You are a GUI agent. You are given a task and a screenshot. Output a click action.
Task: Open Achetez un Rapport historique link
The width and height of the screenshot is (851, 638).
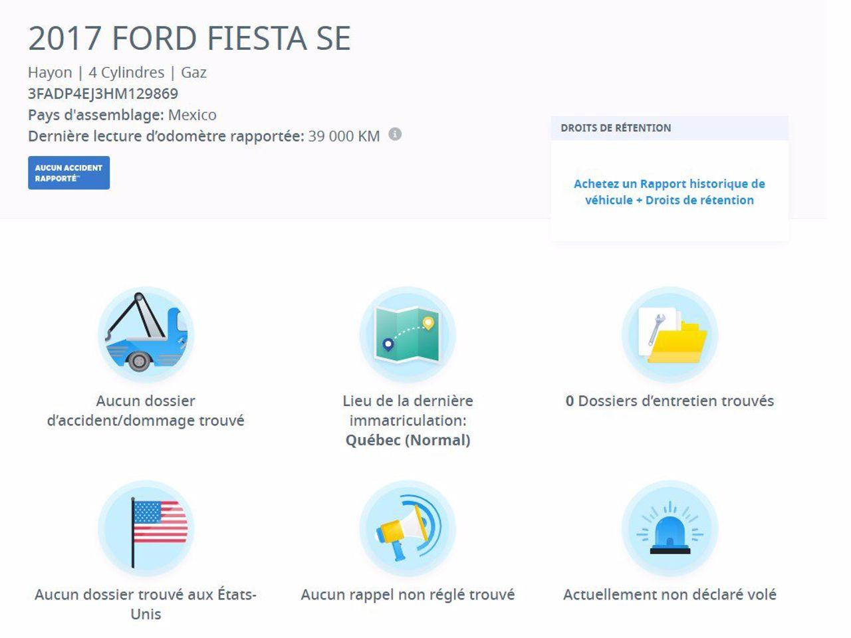pyautogui.click(x=669, y=192)
